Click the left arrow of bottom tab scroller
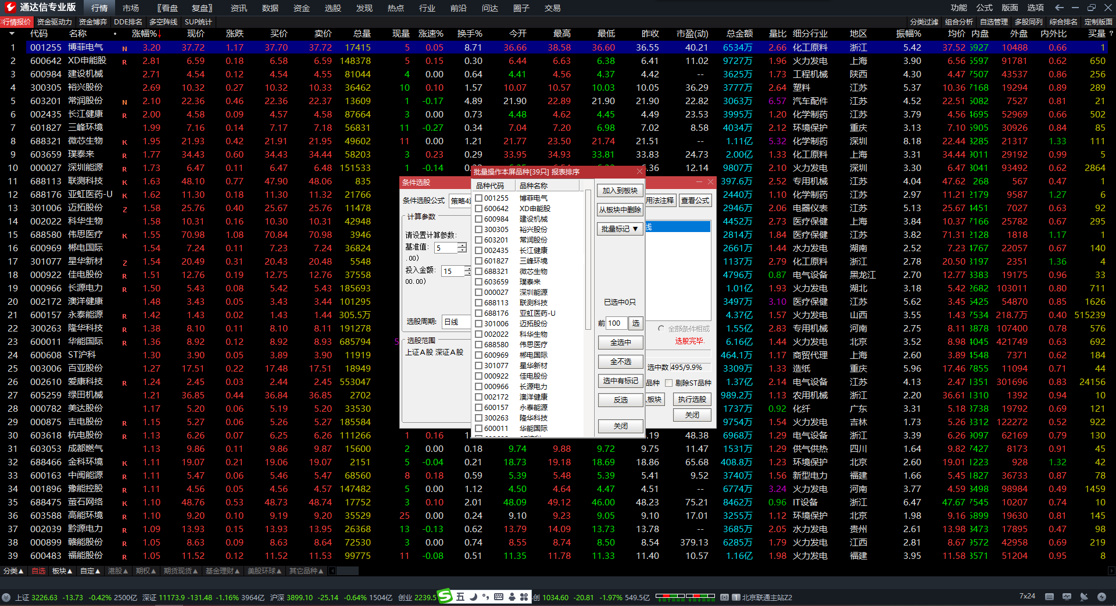Screen dimensions: 1116x606 [332, 571]
